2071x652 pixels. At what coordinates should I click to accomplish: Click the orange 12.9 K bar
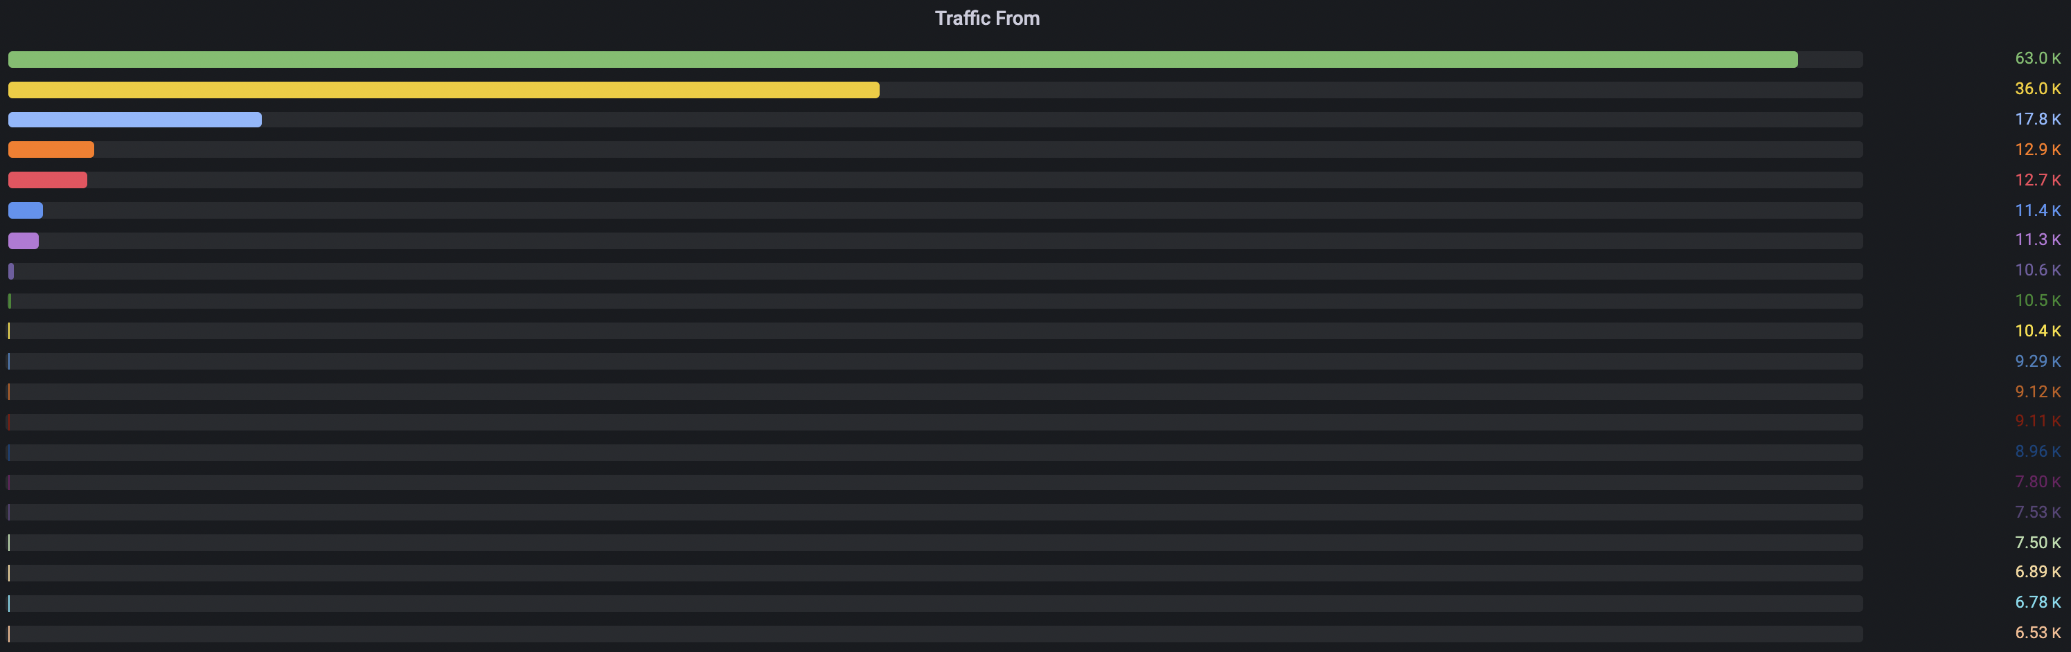point(51,150)
